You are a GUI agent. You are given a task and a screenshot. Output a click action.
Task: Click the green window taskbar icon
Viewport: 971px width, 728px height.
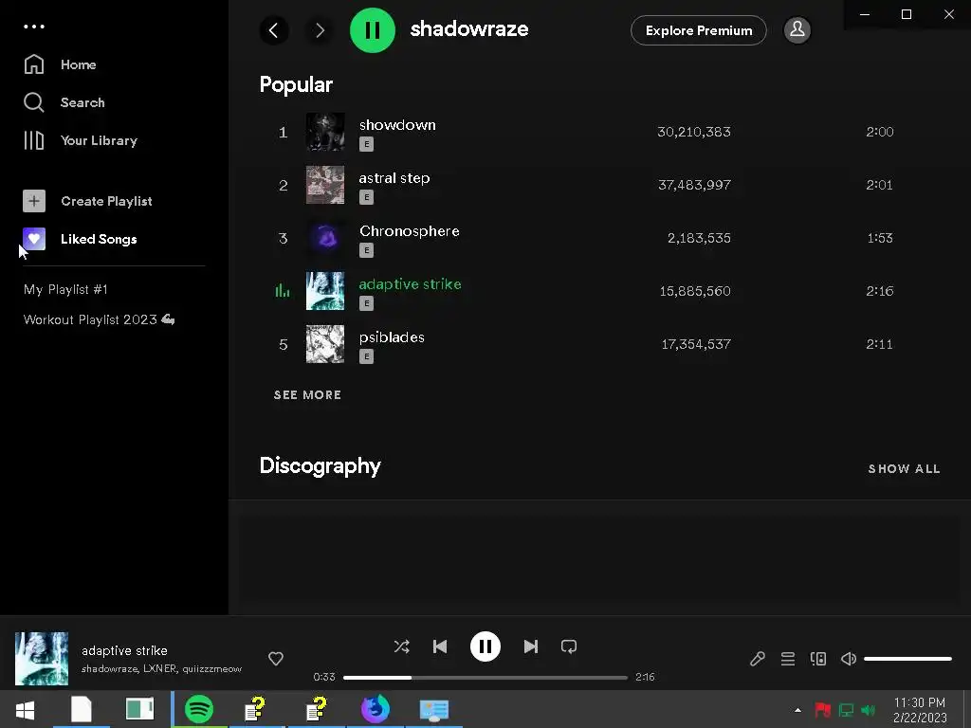tap(139, 709)
